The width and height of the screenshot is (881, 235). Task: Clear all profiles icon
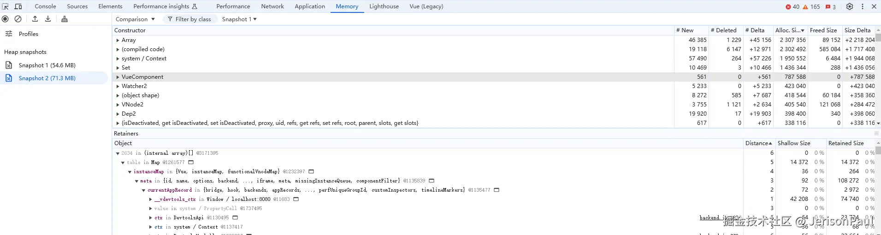18,19
